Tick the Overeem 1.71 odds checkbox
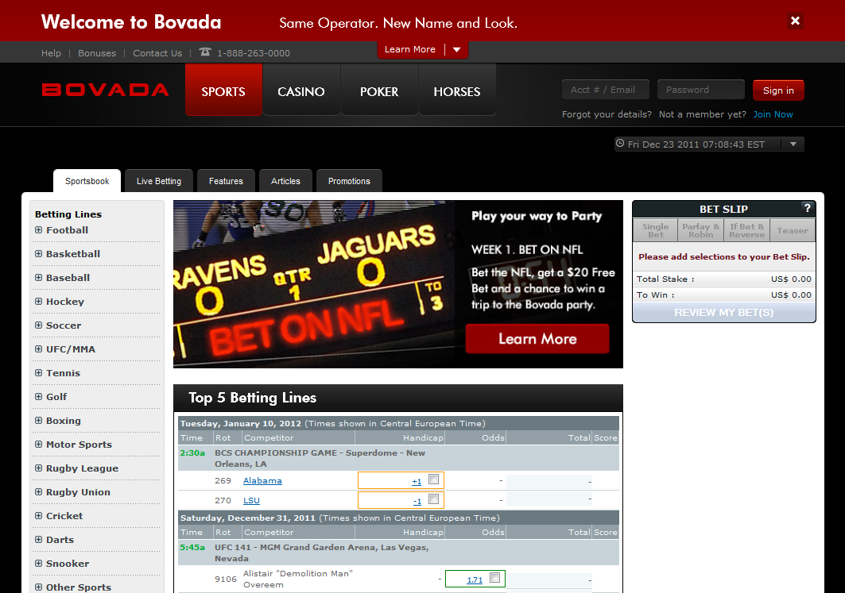This screenshot has width=845, height=593. click(494, 578)
